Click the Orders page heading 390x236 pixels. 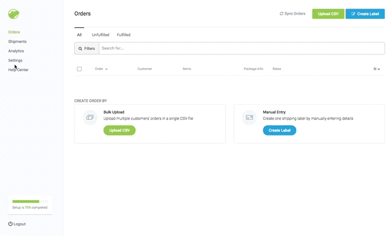point(83,13)
